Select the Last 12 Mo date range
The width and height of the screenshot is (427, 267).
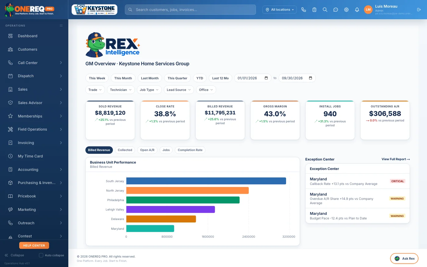(221, 78)
